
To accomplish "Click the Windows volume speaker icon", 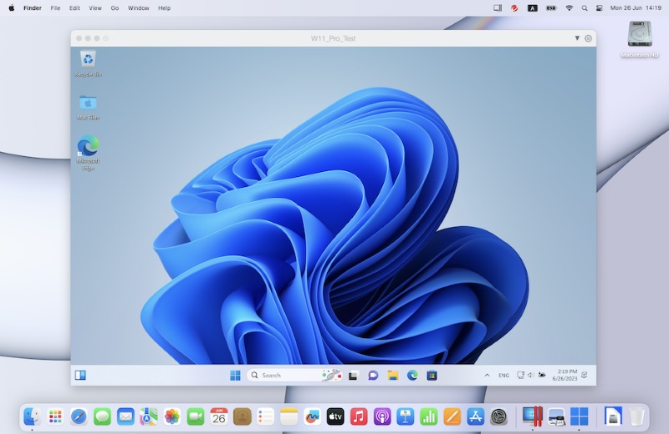I will pos(531,375).
